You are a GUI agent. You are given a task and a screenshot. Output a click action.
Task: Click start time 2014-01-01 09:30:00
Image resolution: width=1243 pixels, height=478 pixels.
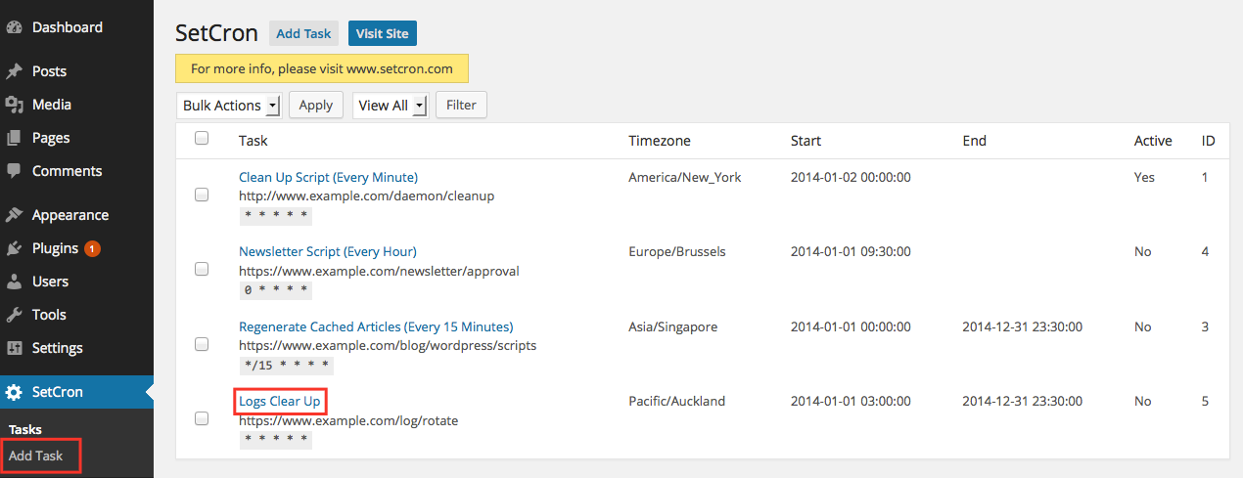coord(851,251)
